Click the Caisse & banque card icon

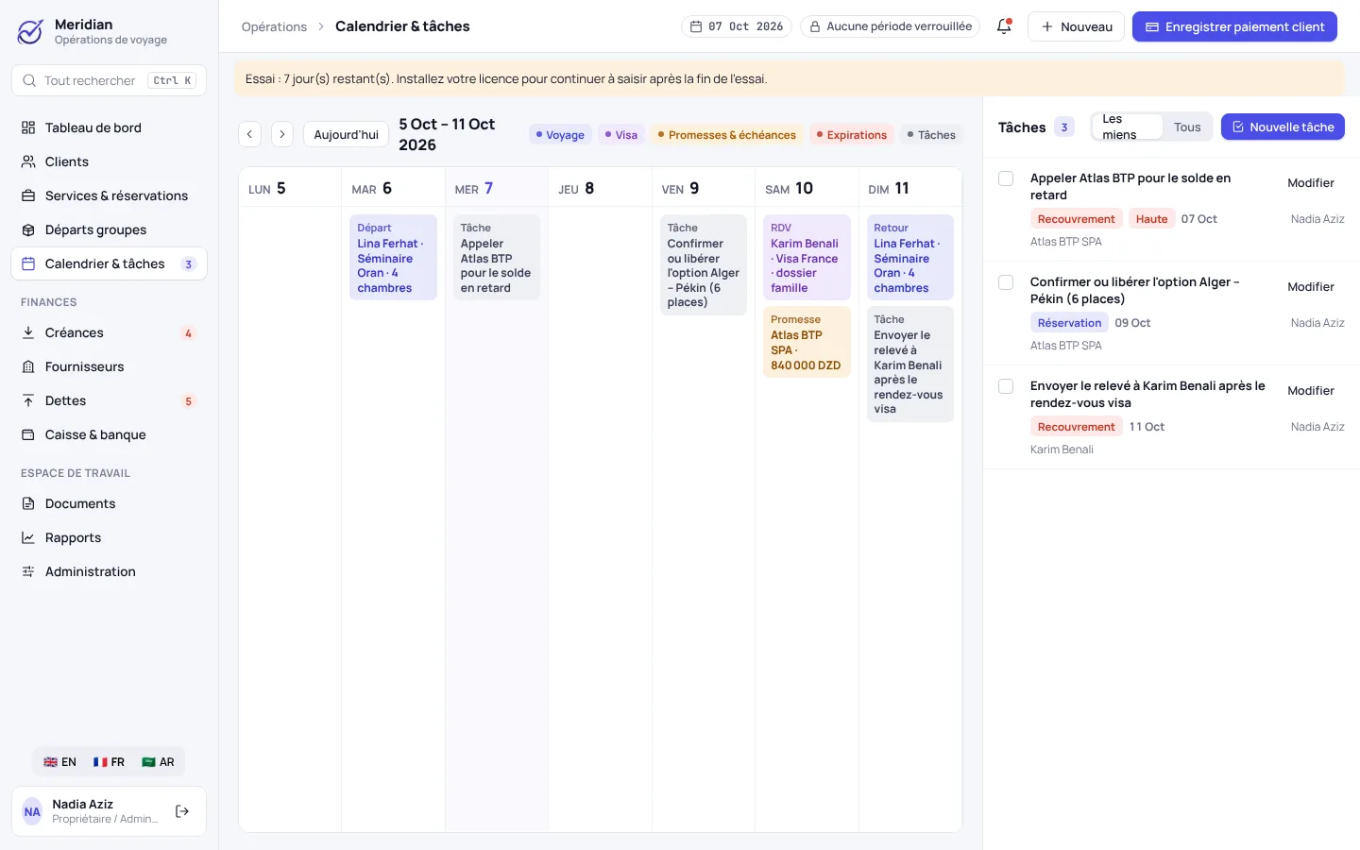[x=28, y=434]
